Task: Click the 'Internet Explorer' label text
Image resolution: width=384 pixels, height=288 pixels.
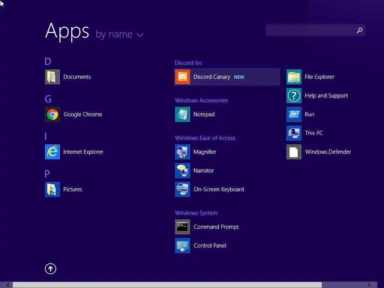Action: click(83, 152)
